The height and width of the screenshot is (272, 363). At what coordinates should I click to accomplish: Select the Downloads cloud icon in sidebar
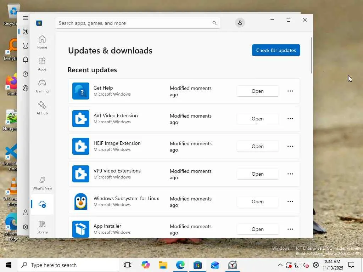[42, 204]
